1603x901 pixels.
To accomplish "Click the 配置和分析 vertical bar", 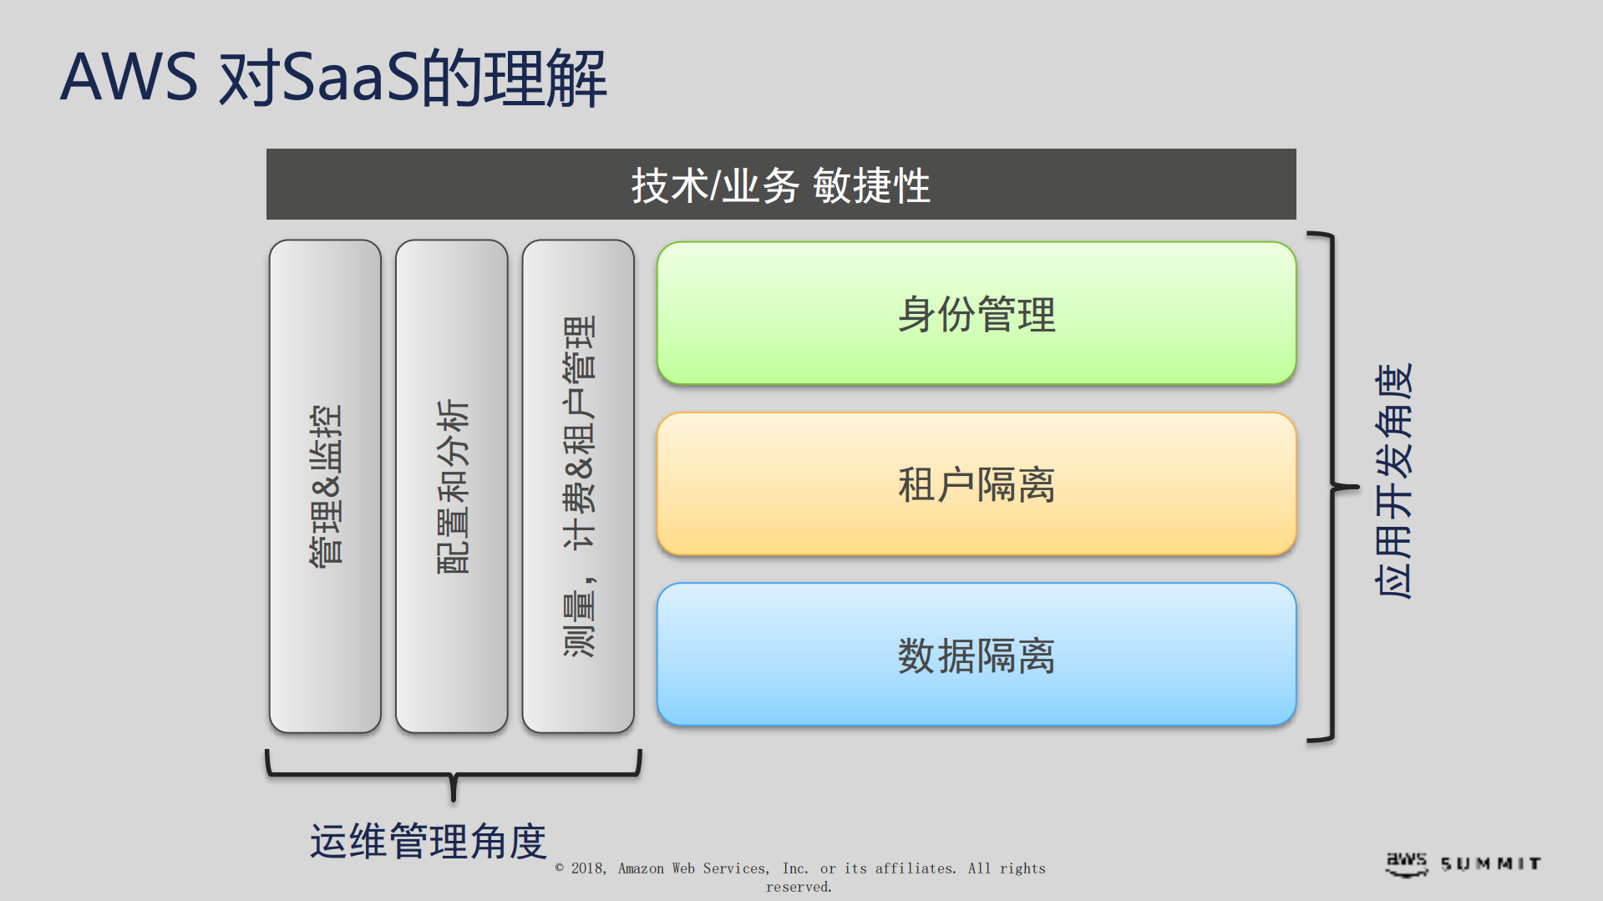I will (453, 484).
